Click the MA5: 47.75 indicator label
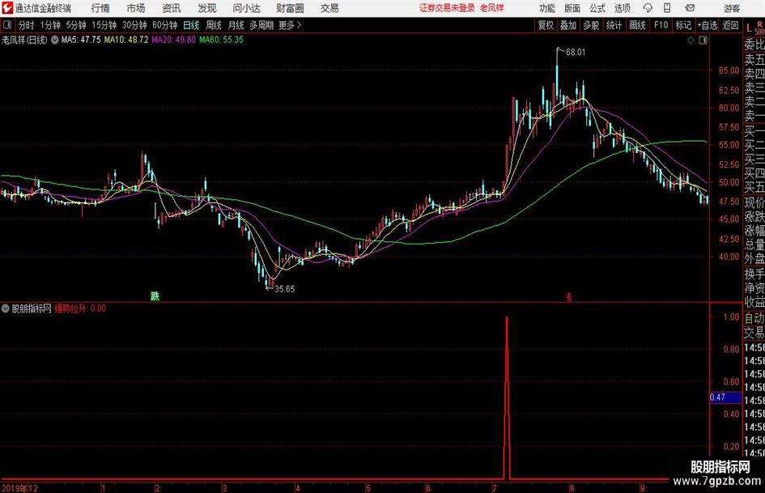This screenshot has width=765, height=493. click(x=80, y=40)
